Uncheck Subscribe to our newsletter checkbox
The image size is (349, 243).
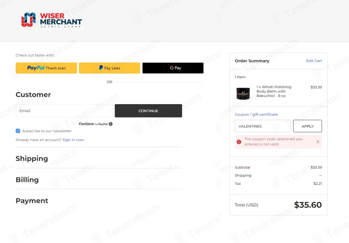point(18,131)
